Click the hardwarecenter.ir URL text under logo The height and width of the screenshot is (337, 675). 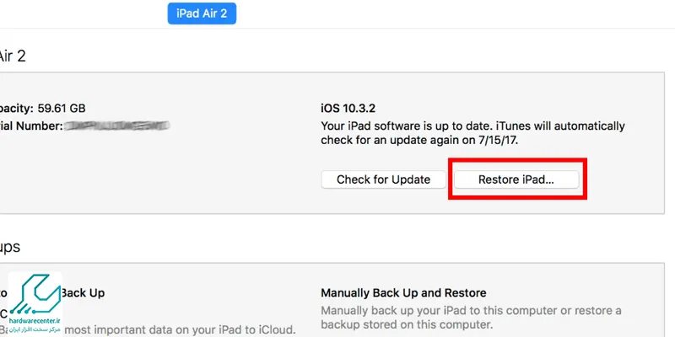pyautogui.click(x=35, y=321)
